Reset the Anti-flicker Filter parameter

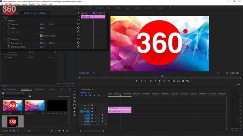pos(79,46)
